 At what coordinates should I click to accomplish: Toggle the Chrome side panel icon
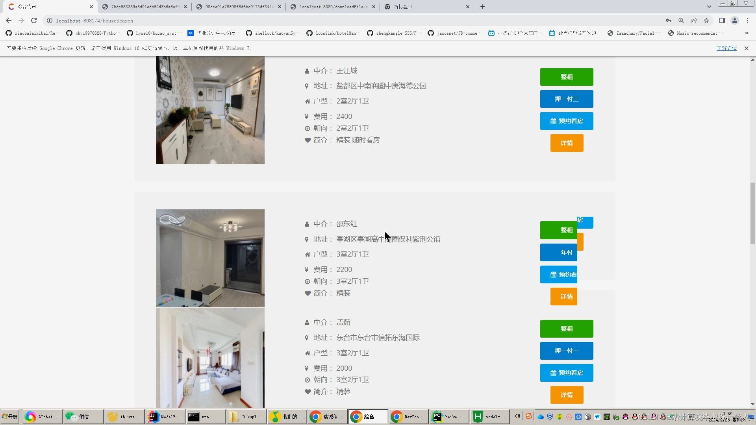[x=722, y=20]
